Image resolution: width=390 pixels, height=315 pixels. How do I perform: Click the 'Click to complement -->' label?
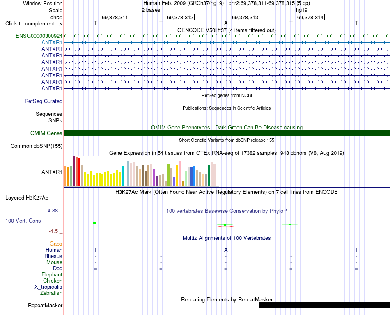click(34, 24)
